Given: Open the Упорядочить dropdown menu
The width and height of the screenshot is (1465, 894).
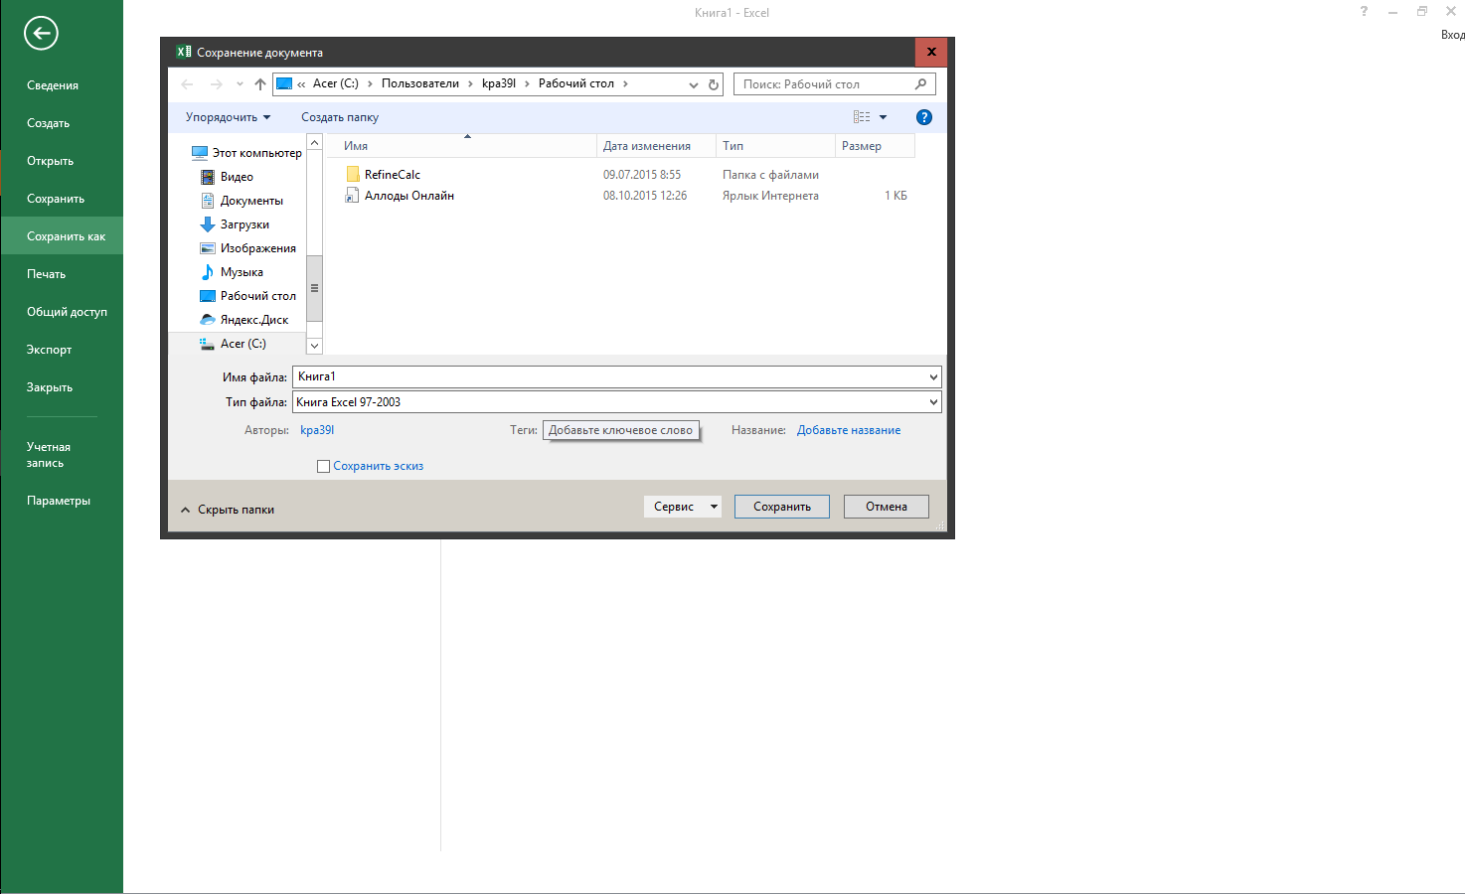Looking at the screenshot, I should click(228, 117).
